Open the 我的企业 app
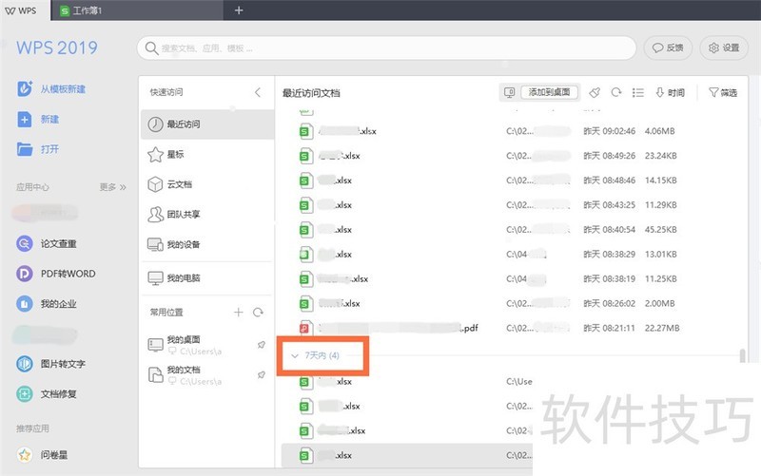 [25, 303]
